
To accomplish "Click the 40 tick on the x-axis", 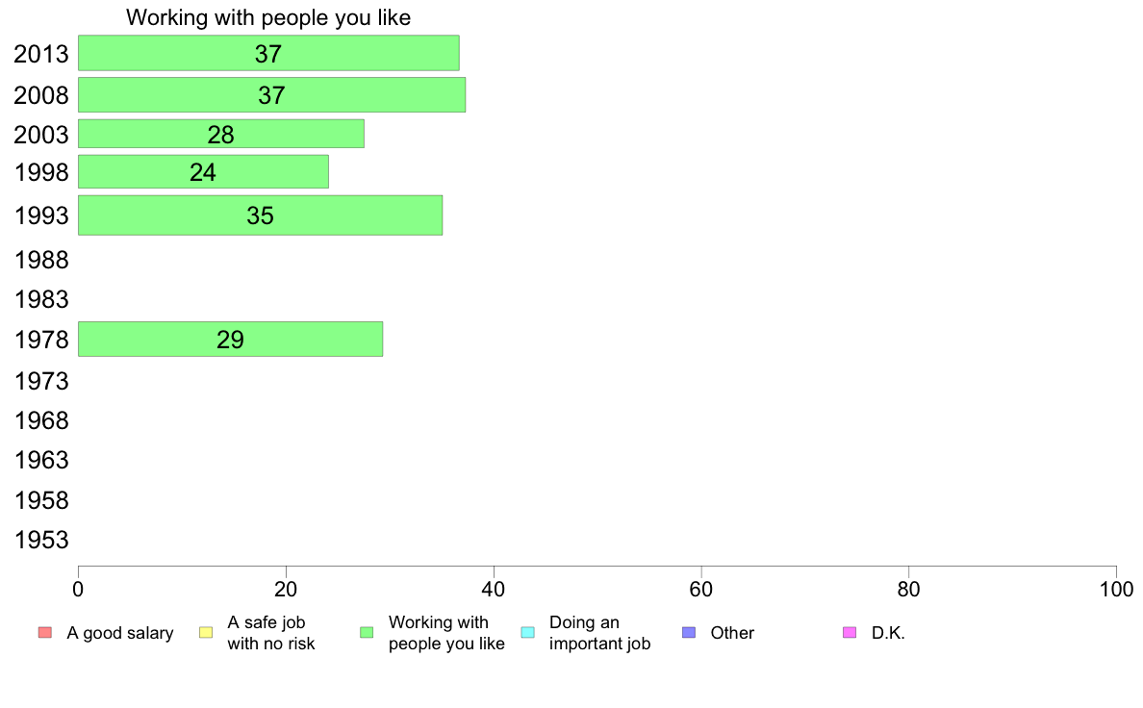I will point(494,589).
